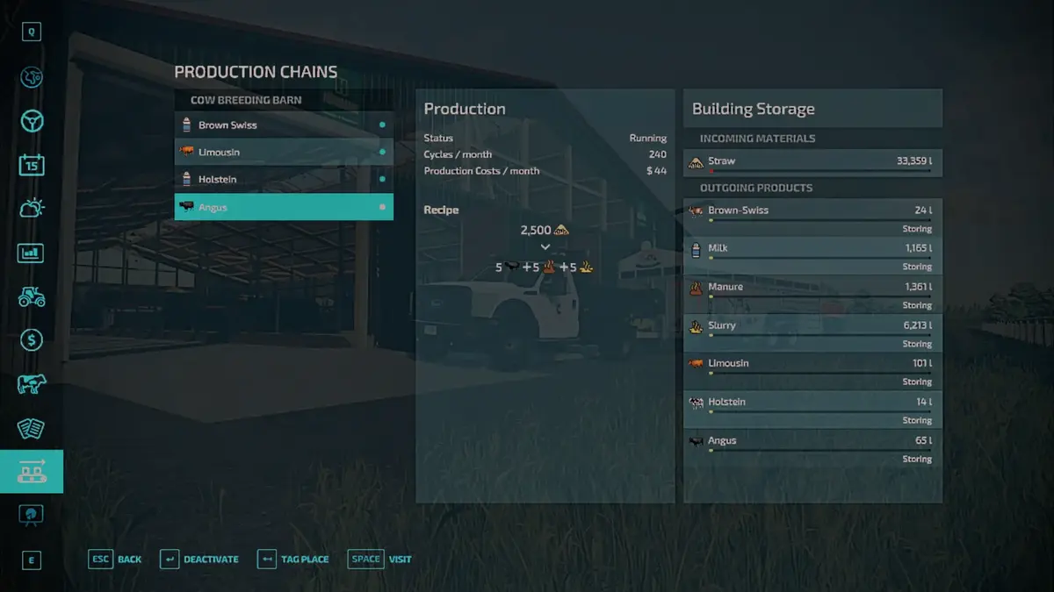This screenshot has width=1054, height=592.
Task: Open the price statistics chart icon
Action: (x=32, y=253)
